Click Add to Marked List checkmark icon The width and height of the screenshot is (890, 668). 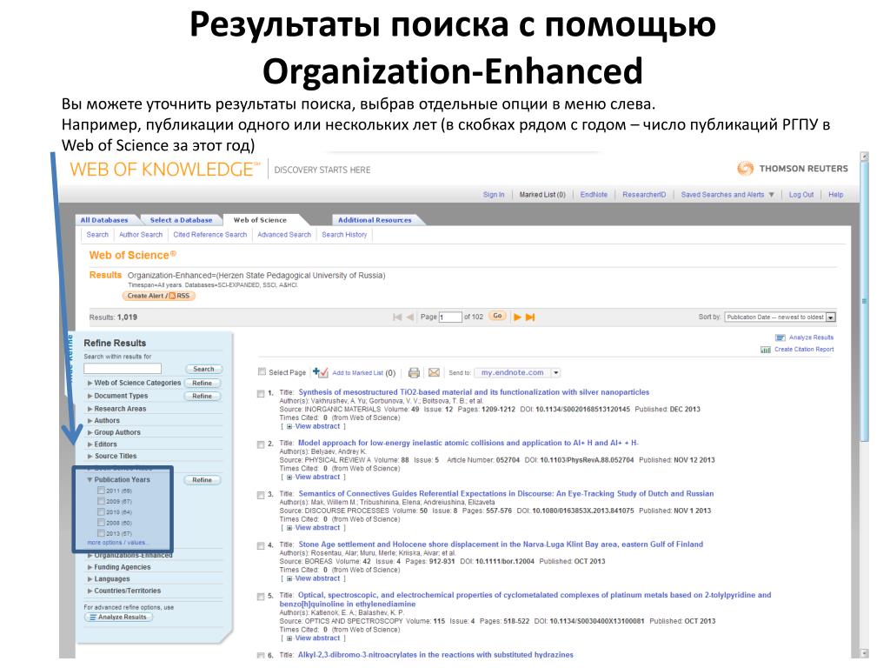[320, 372]
